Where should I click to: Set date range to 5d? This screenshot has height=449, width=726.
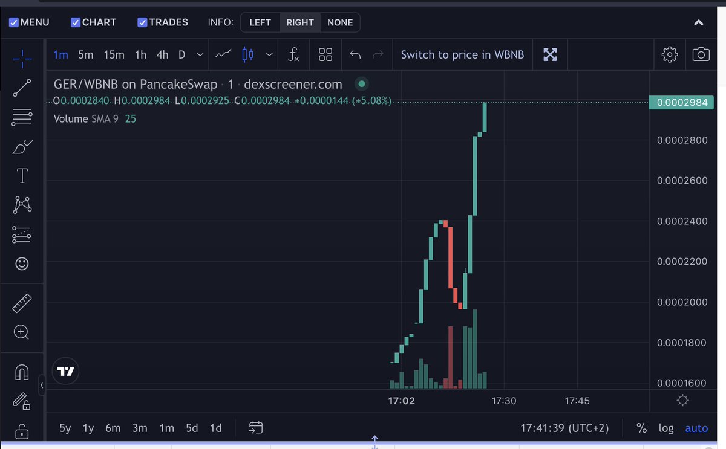tap(192, 428)
